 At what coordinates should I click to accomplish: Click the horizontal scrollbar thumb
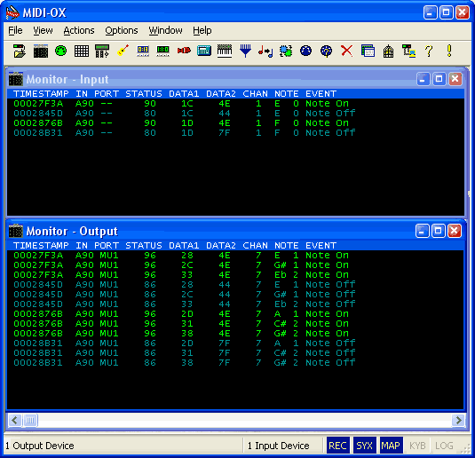point(30,420)
